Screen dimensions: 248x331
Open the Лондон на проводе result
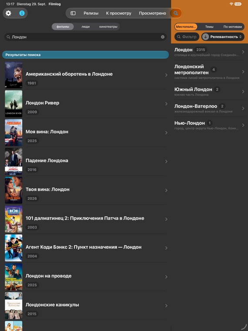(85, 277)
